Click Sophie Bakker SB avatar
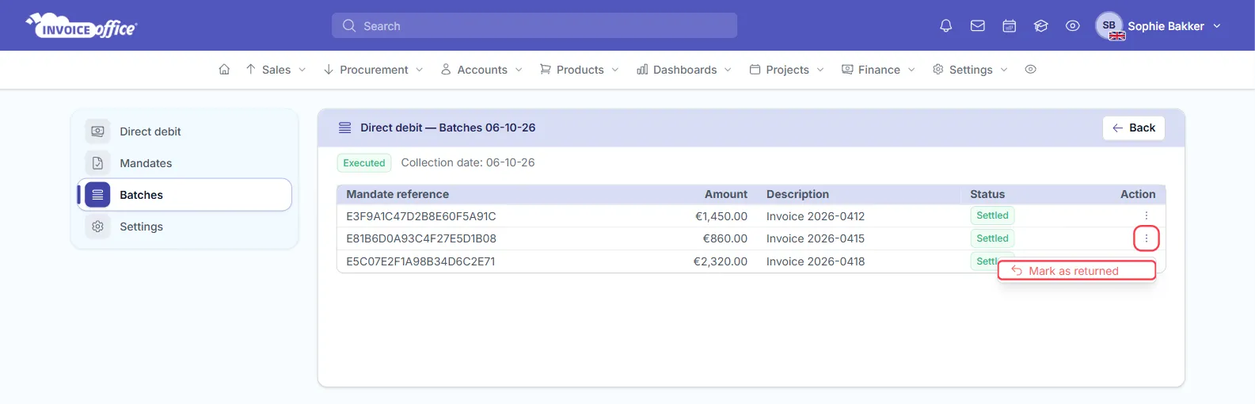The width and height of the screenshot is (1255, 404). [1109, 25]
